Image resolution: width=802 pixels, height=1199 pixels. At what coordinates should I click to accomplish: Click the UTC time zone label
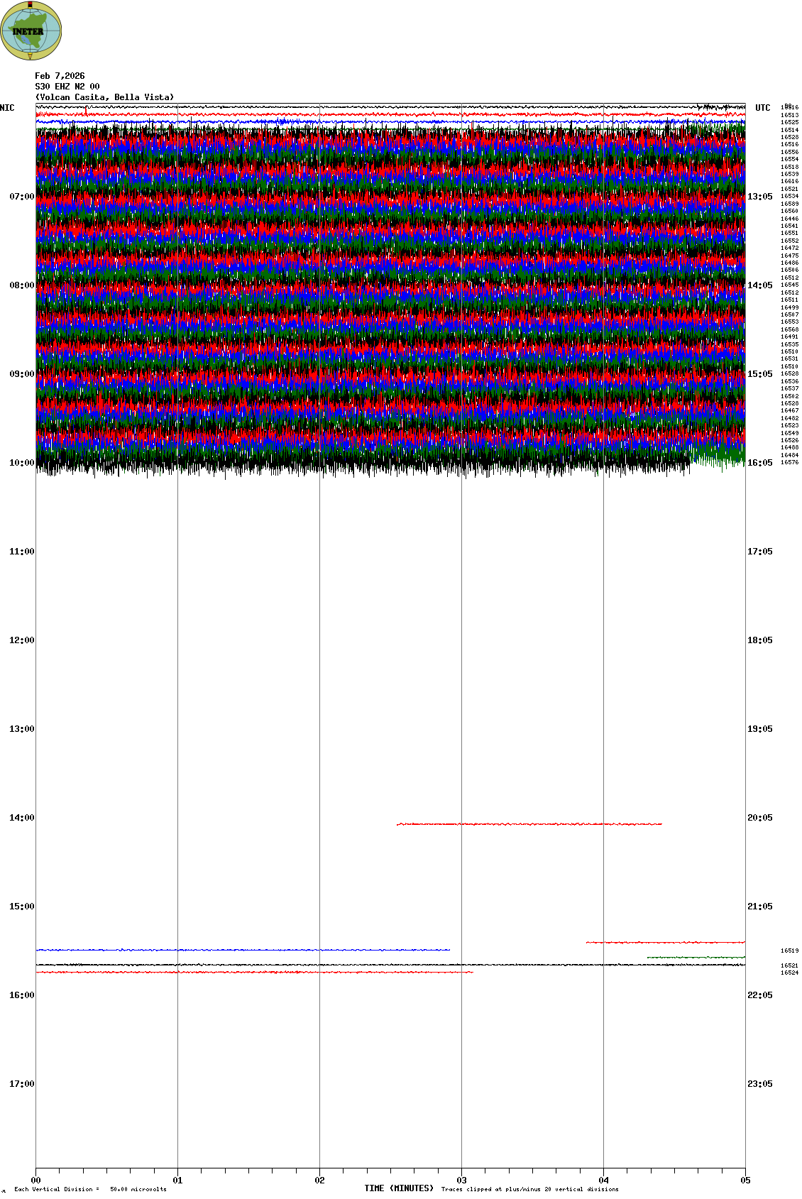pos(762,108)
